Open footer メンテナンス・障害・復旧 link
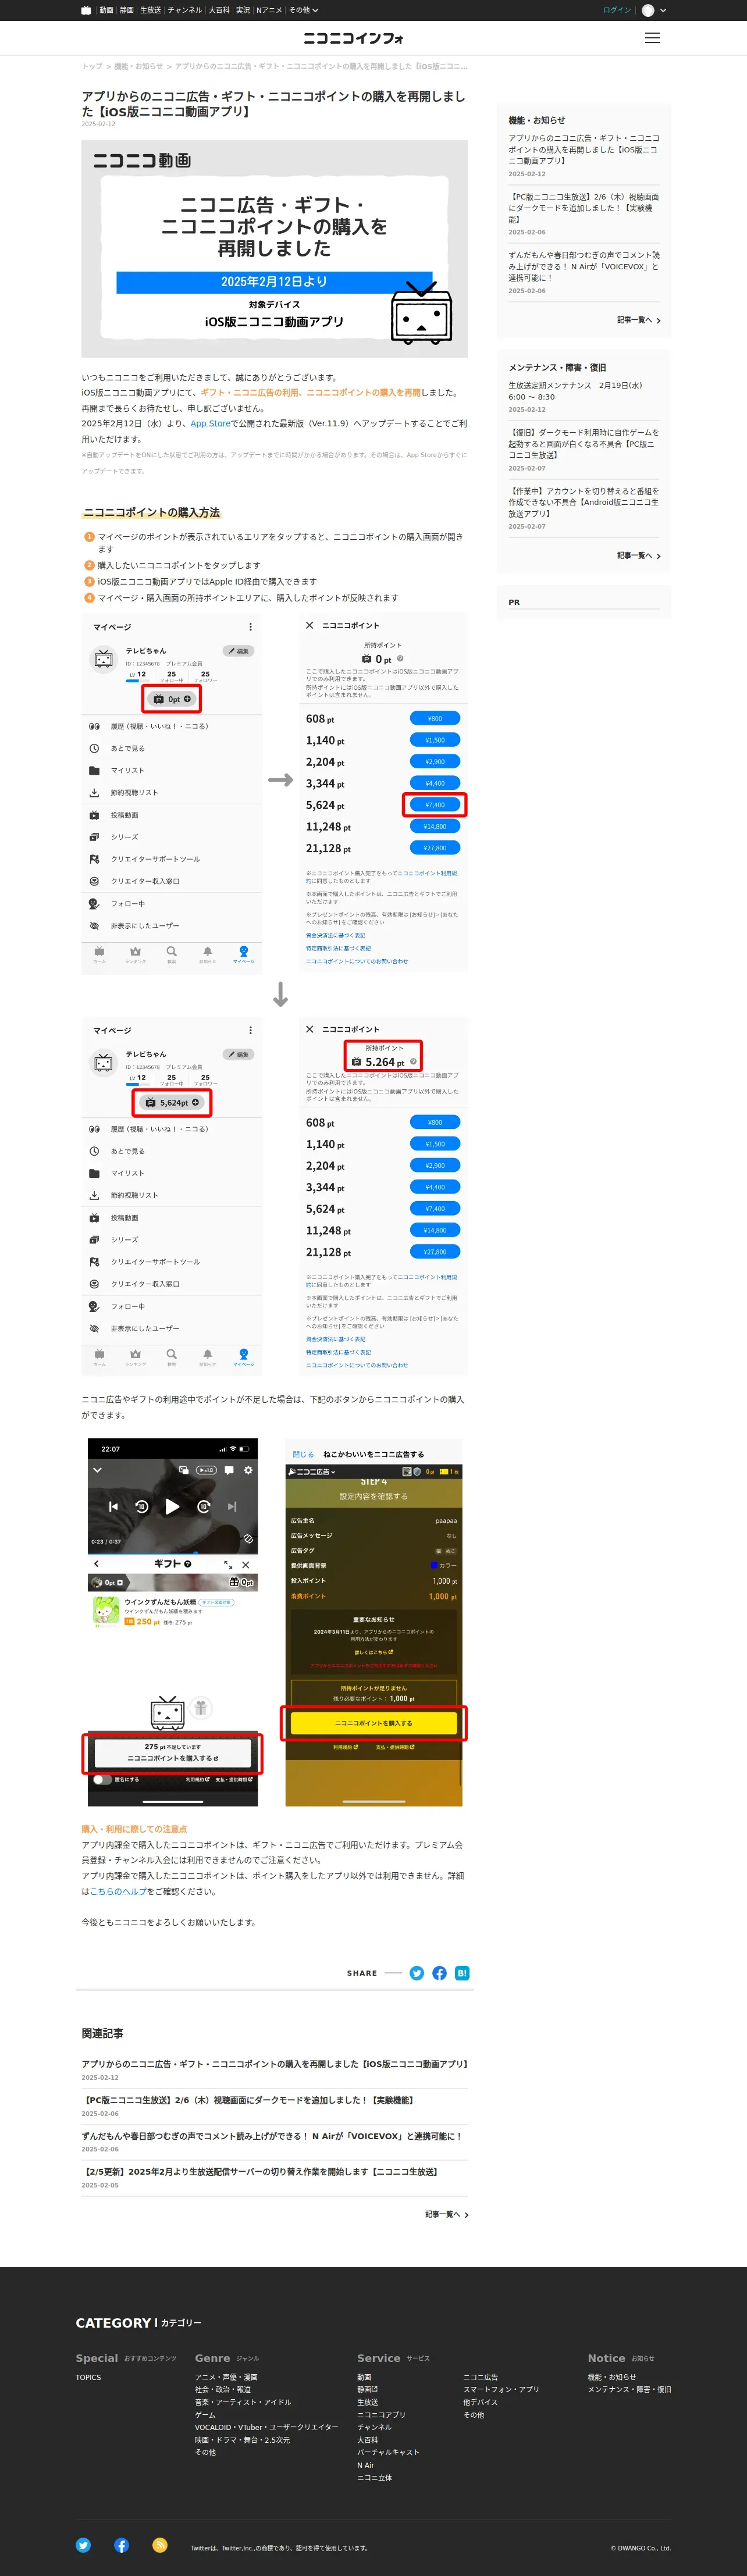 click(629, 2390)
